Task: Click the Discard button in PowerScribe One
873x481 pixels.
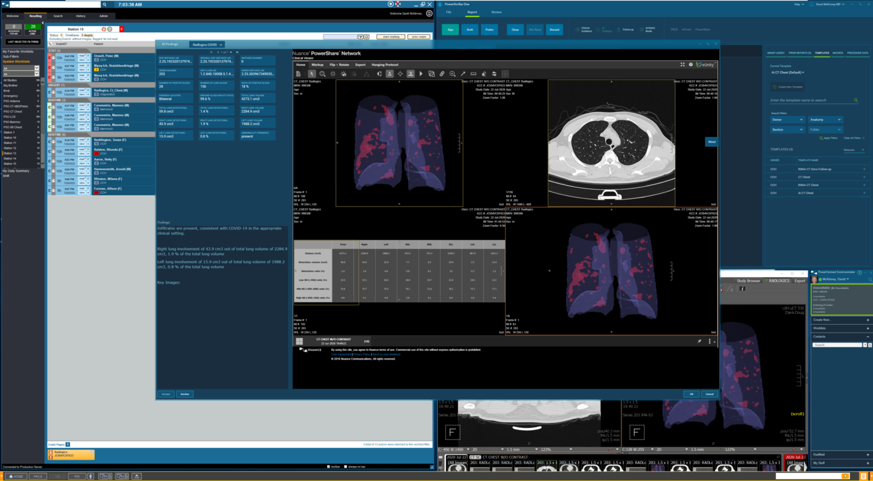Action: click(x=554, y=30)
